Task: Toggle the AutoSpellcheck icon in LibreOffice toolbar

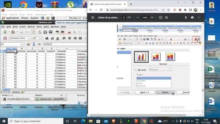Action: pyautogui.click(x=63, y=32)
